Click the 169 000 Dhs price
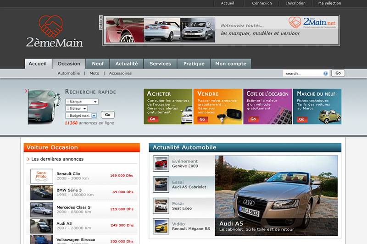 [x=122, y=176]
